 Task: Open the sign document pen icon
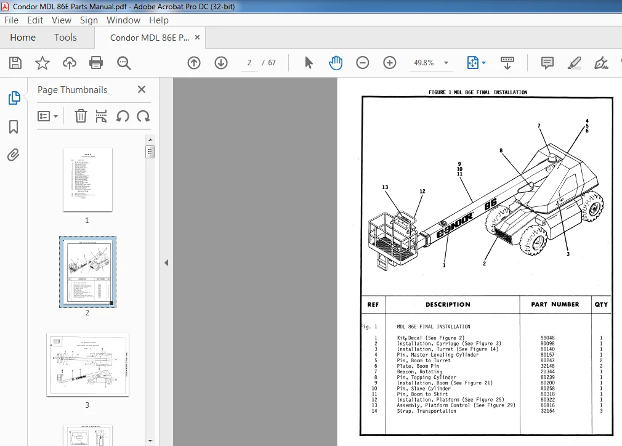click(601, 63)
